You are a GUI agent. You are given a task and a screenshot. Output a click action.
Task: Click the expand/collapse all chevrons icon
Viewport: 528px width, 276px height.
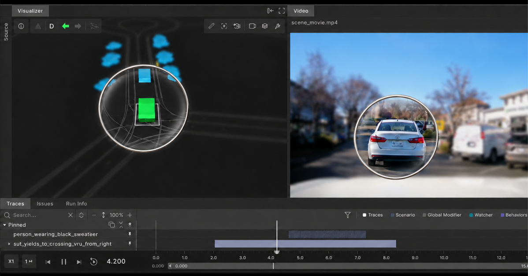81,215
